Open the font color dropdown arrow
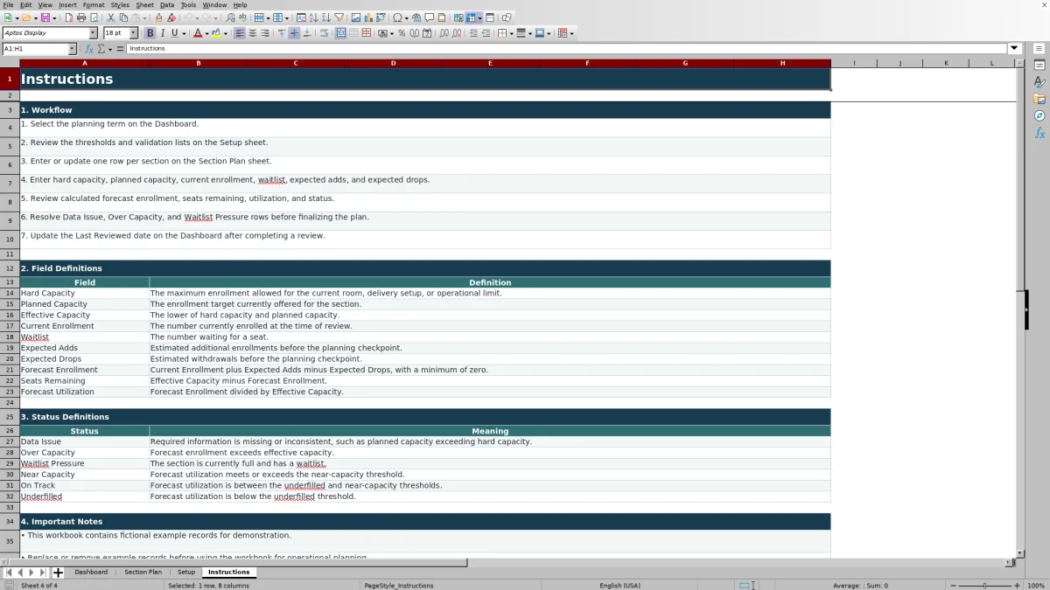Image resolution: width=1050 pixels, height=590 pixels. 206,33
